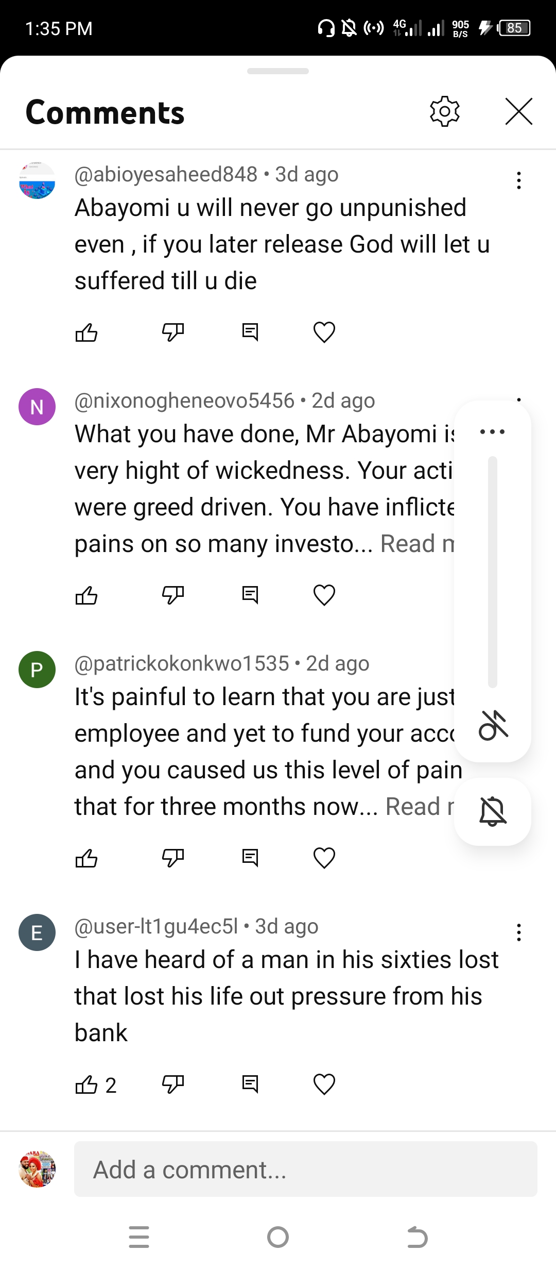Reply to @nixonogheneovo5456's comment

tap(250, 595)
